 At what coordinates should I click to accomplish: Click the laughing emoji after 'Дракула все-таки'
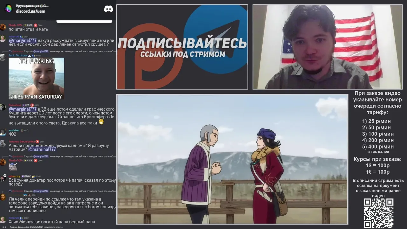(101, 121)
